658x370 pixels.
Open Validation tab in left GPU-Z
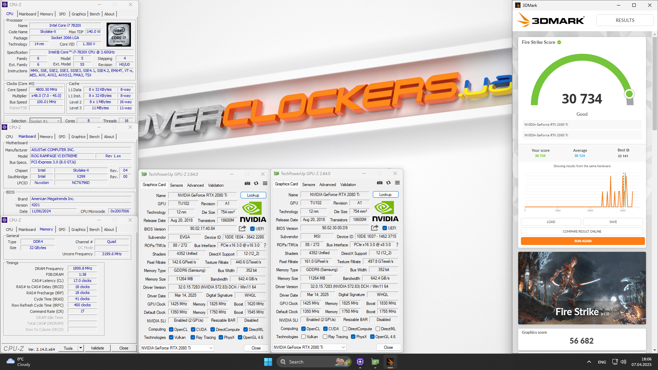click(x=216, y=185)
